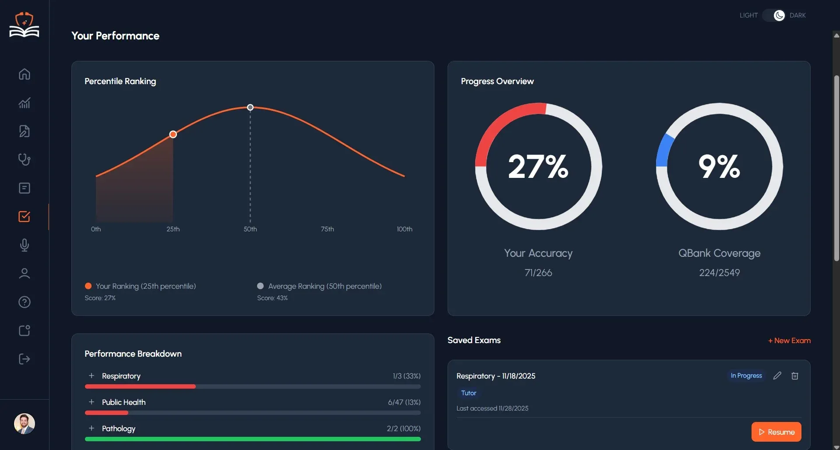Delete the Respiratory saved exam with trash icon
The height and width of the screenshot is (450, 840).
(x=794, y=376)
